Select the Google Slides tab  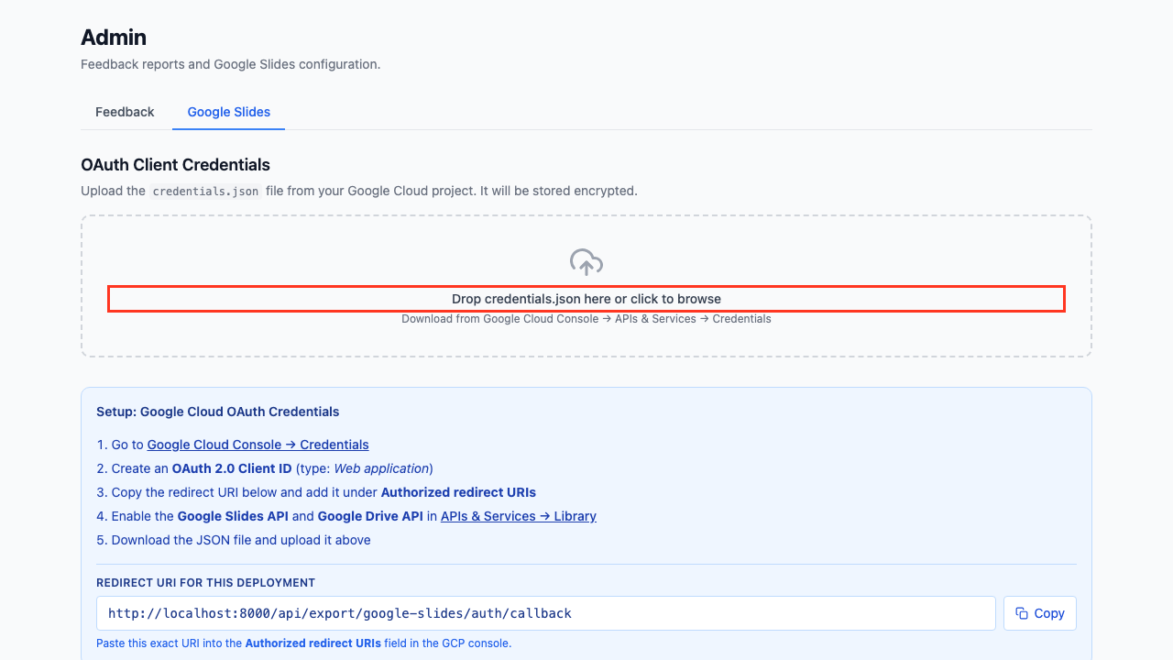228,112
